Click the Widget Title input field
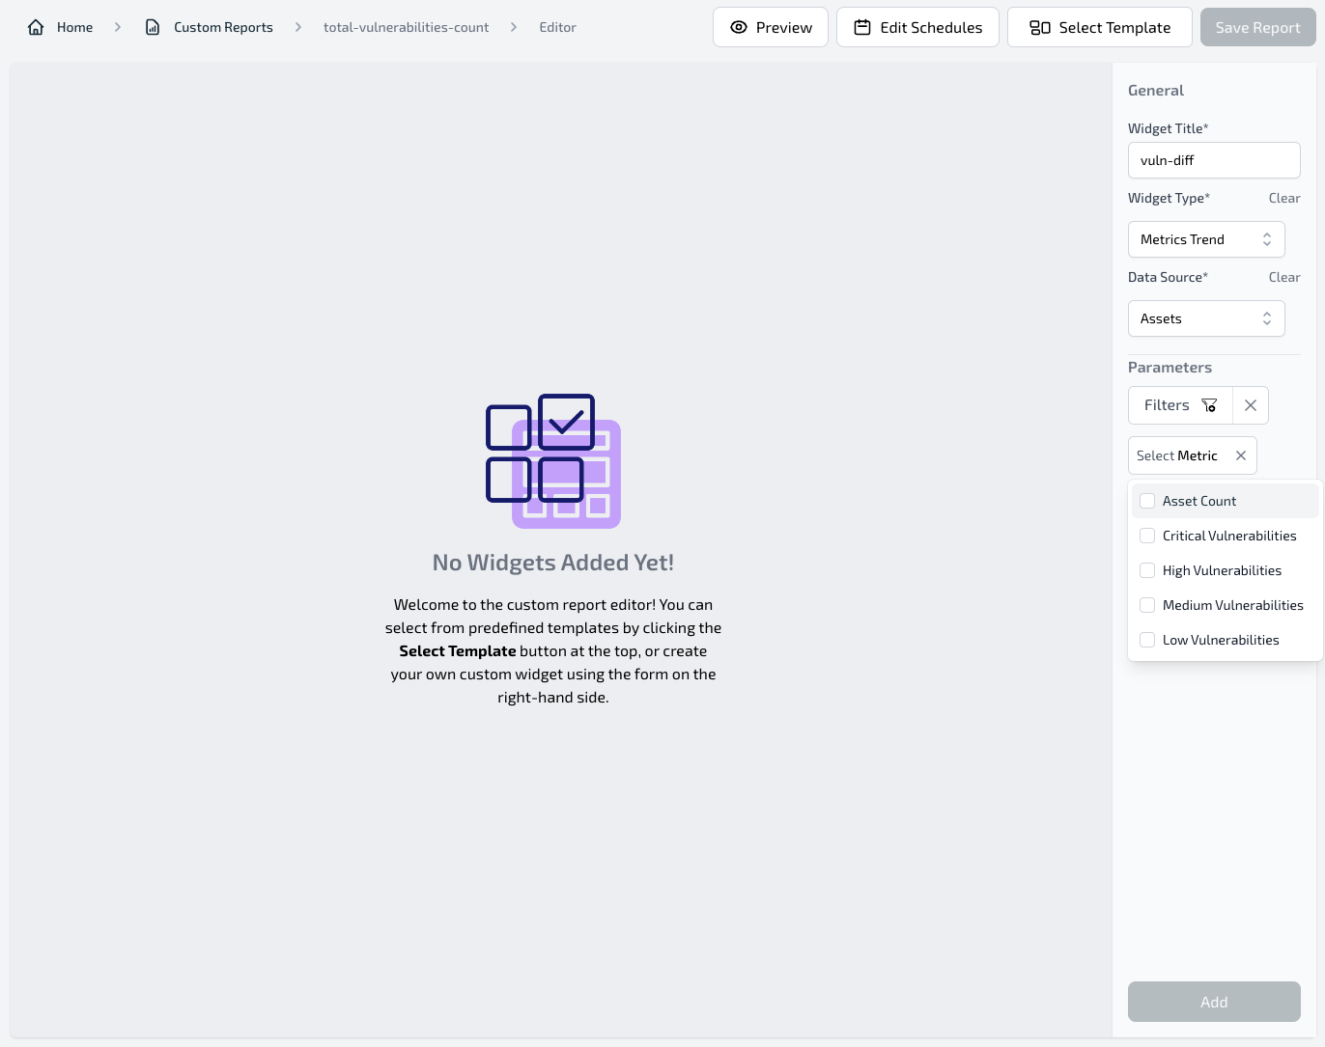This screenshot has width=1325, height=1047. pos(1214,160)
